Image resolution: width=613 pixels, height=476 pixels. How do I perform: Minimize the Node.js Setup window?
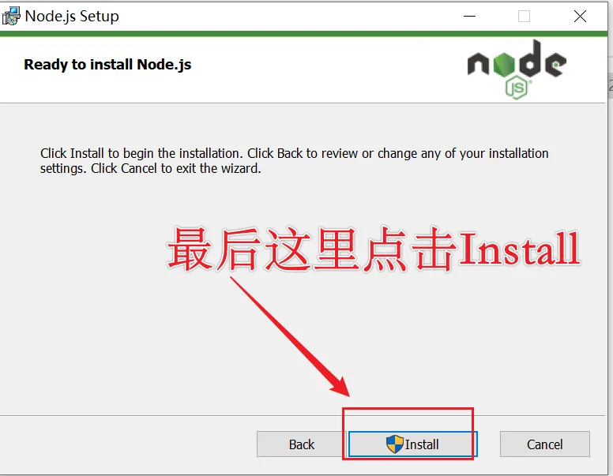[x=469, y=17]
